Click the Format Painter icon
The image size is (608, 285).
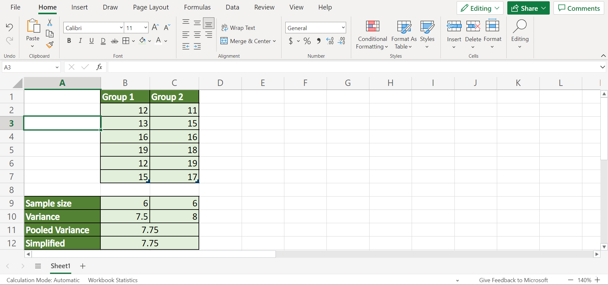pyautogui.click(x=50, y=45)
